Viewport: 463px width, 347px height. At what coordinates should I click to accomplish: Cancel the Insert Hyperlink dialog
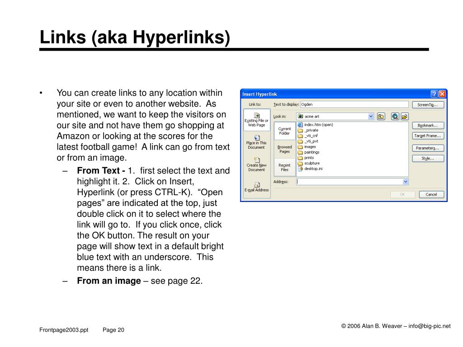[431, 194]
